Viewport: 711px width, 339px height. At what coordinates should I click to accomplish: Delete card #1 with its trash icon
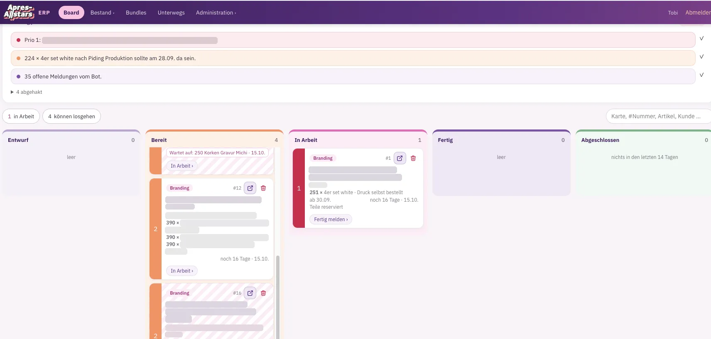coord(413,158)
